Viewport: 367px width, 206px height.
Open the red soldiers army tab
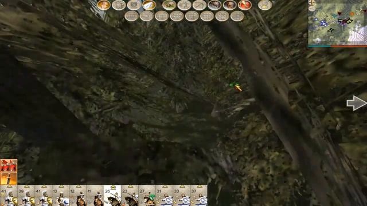[9, 165]
